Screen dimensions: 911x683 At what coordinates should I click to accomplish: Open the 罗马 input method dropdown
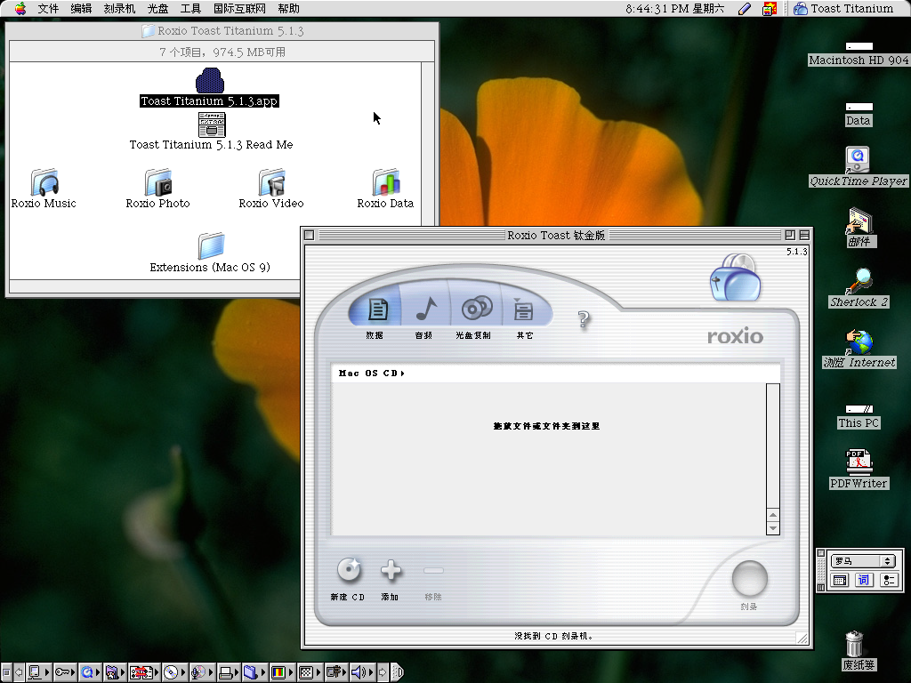coord(863,560)
